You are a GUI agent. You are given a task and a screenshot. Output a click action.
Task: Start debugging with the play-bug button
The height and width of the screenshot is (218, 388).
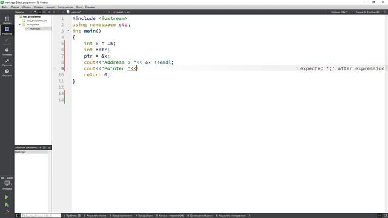tap(7, 205)
